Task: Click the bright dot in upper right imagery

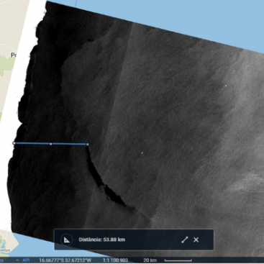Action: (226, 86)
